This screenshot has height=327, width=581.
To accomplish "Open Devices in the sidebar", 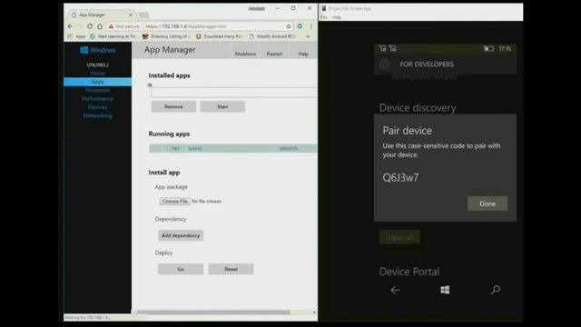I will pos(97,107).
